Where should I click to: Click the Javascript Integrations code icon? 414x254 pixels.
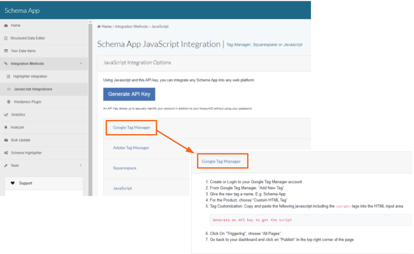(x=9, y=89)
